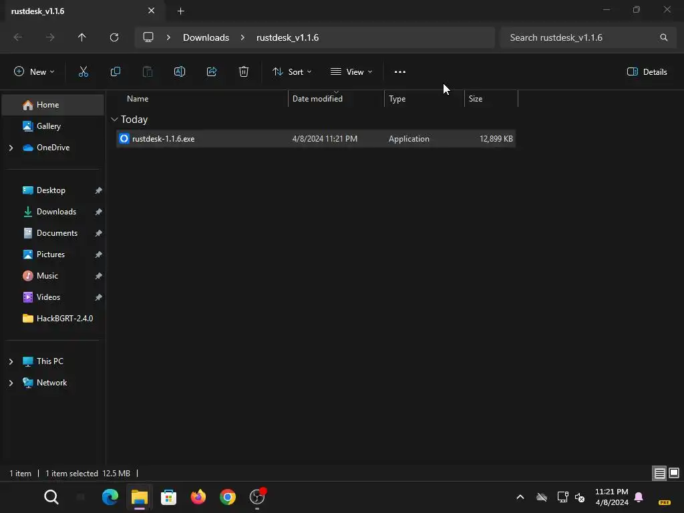Open Windows Search from taskbar

[51, 497]
